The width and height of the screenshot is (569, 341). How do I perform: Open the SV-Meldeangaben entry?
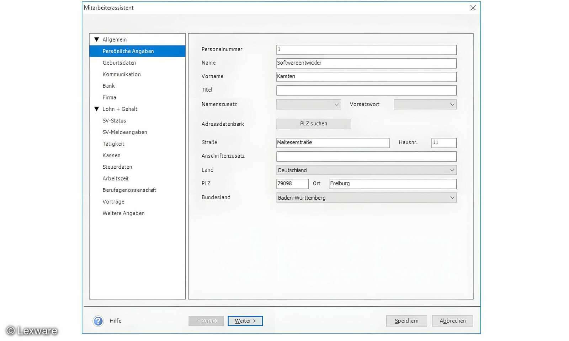[x=124, y=132]
